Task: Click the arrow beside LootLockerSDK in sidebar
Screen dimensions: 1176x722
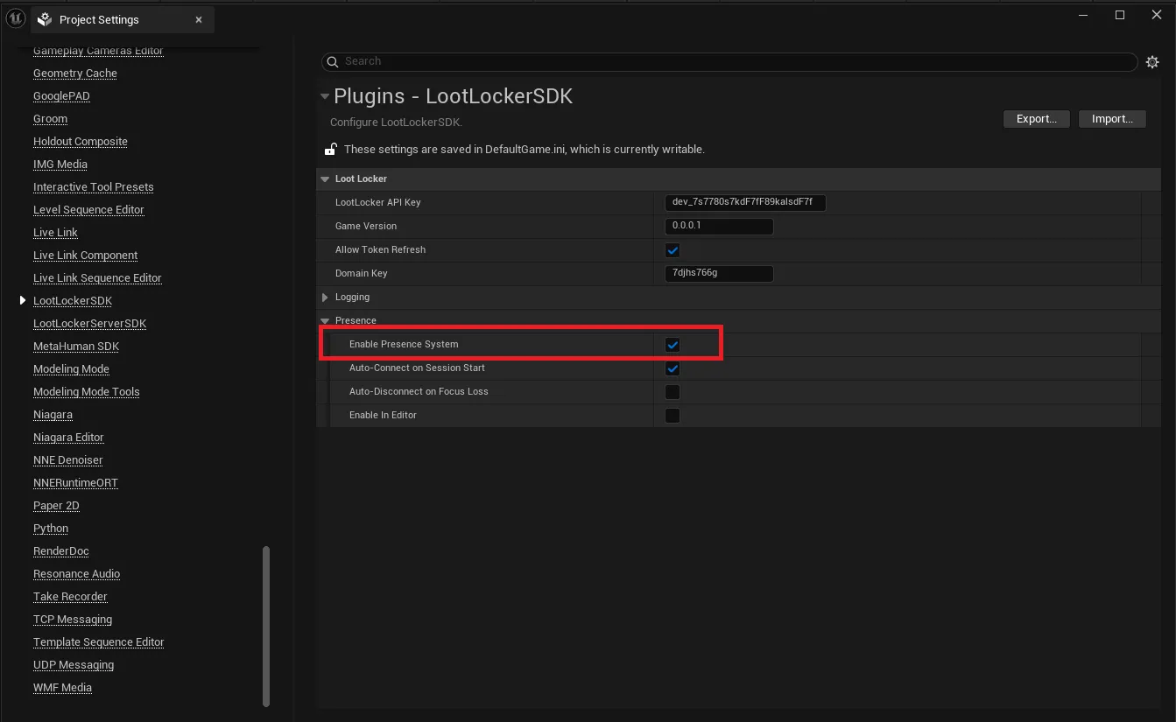Action: coord(23,300)
